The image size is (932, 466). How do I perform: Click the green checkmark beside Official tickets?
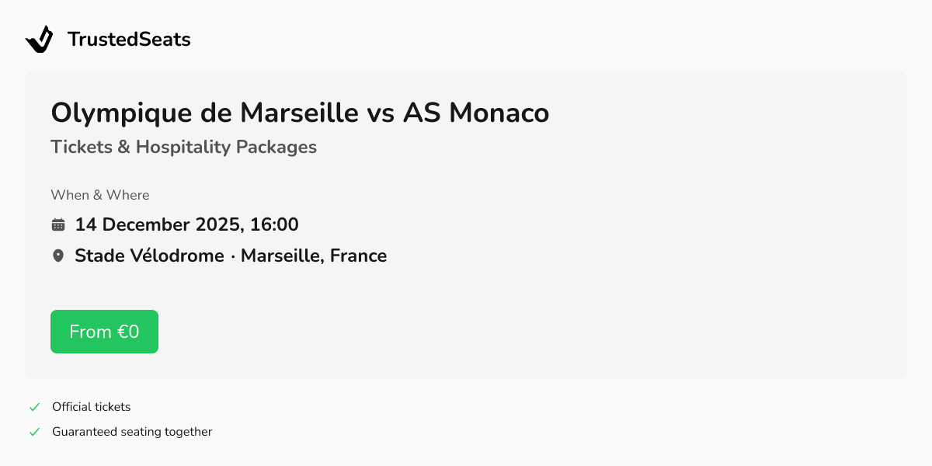pos(34,405)
